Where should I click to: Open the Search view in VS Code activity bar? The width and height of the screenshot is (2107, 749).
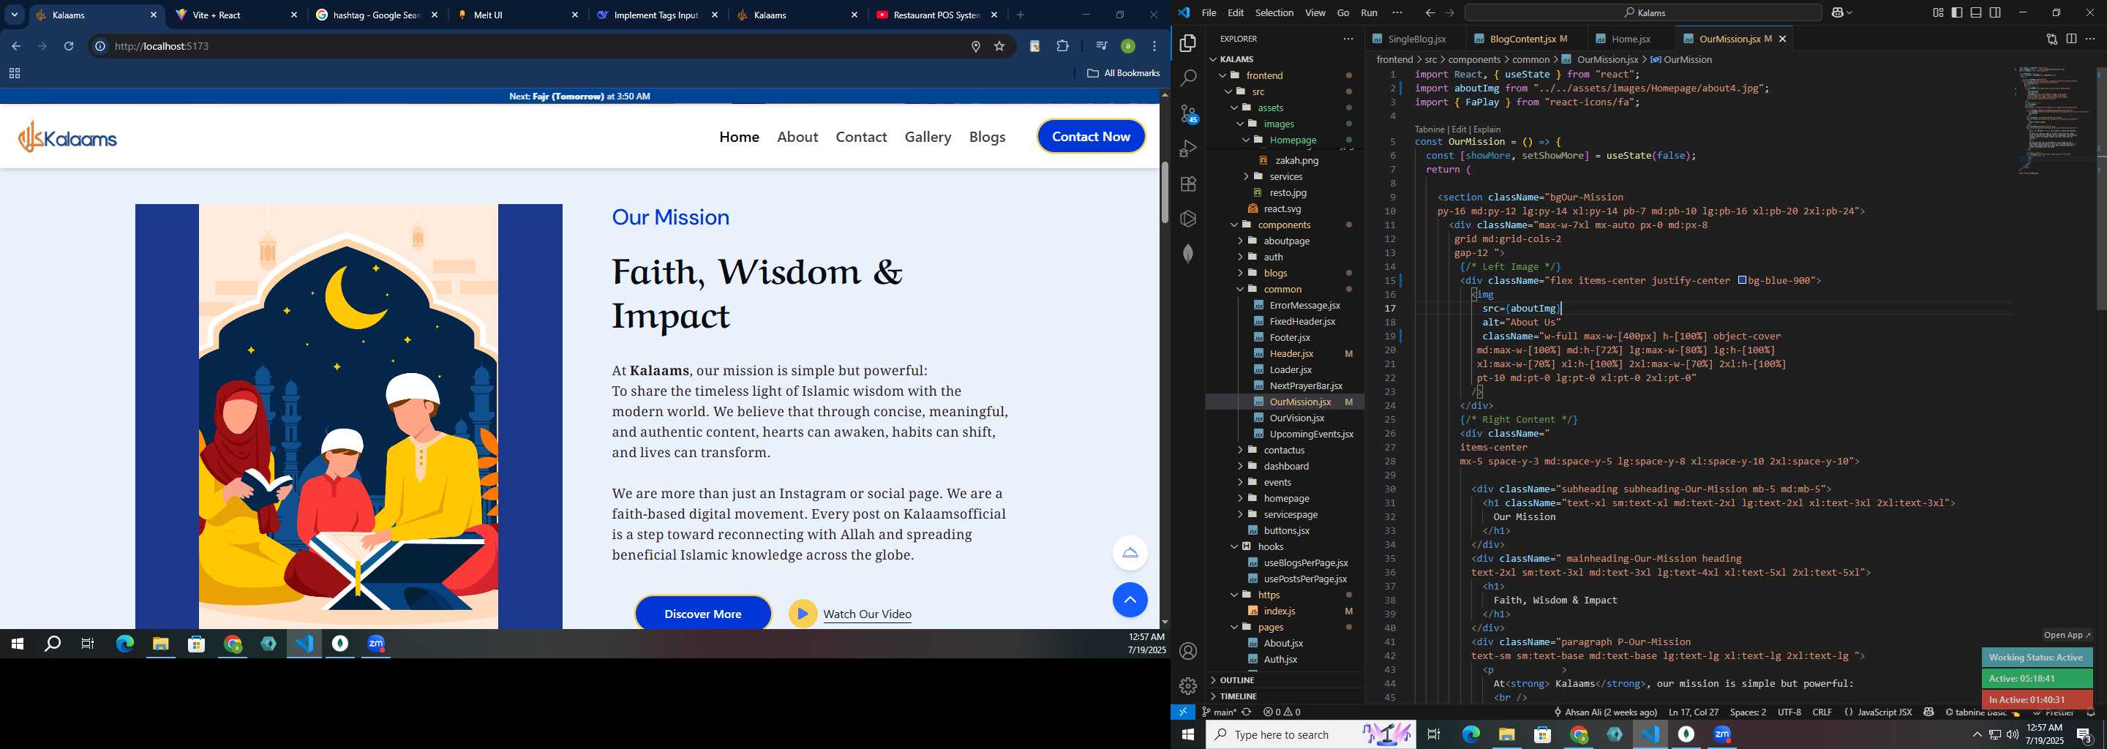point(1188,78)
